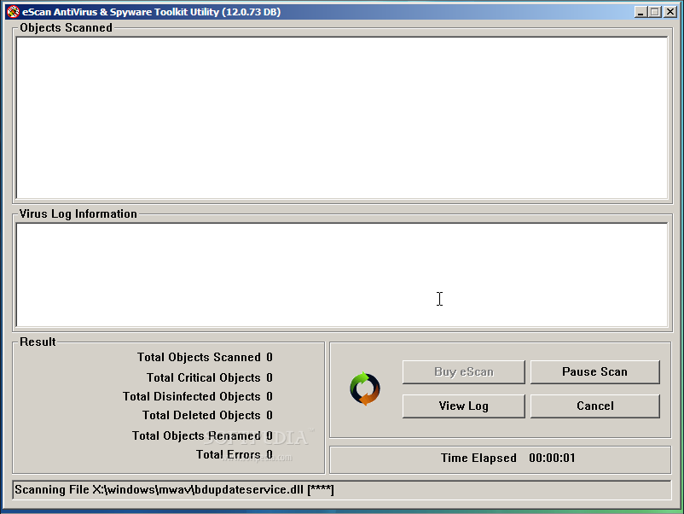This screenshot has height=514, width=684.
Task: Click the Virus Log Information group heading
Action: [x=78, y=213]
